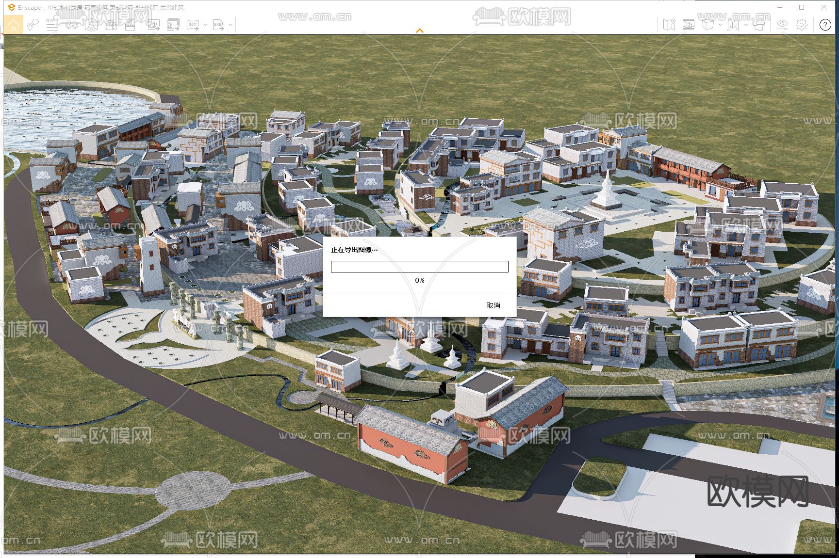Expand the projection mode dropdown arrow
This screenshot has height=558, width=839.
pyautogui.click(x=720, y=25)
